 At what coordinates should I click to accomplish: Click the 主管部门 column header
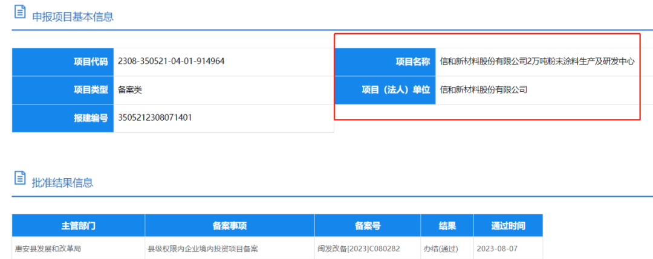pyautogui.click(x=78, y=226)
